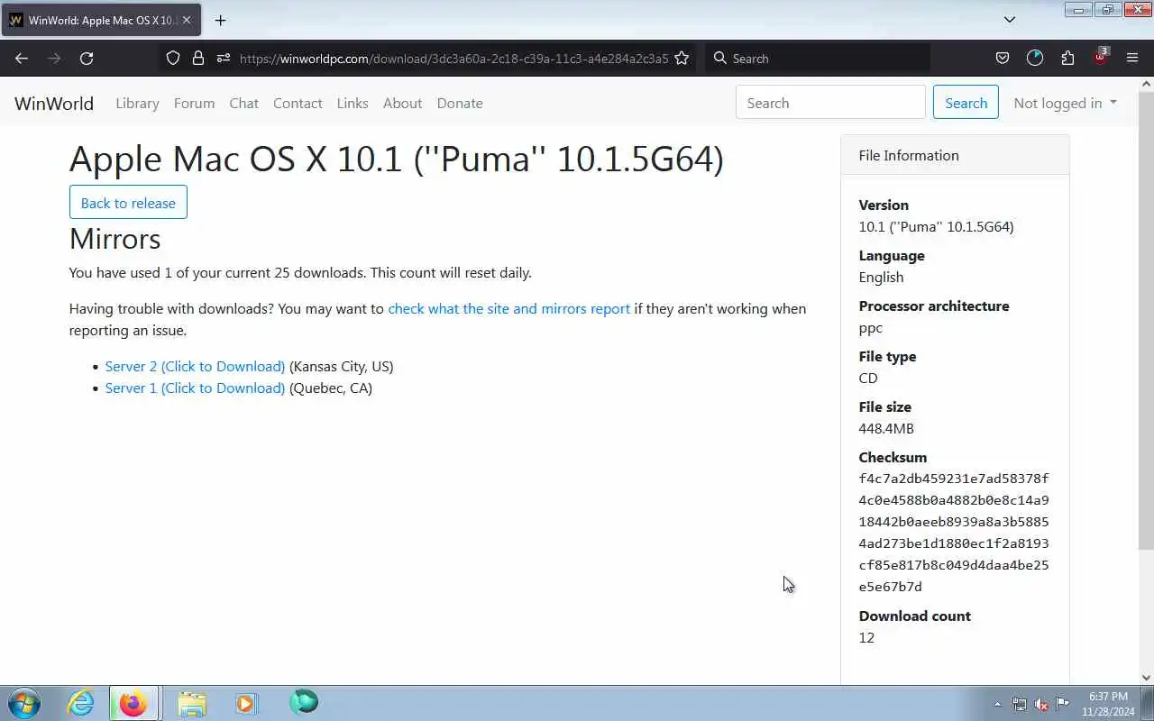Click the page scrollbar down arrow
Viewport: 1154px width, 721px height.
tap(1146, 678)
